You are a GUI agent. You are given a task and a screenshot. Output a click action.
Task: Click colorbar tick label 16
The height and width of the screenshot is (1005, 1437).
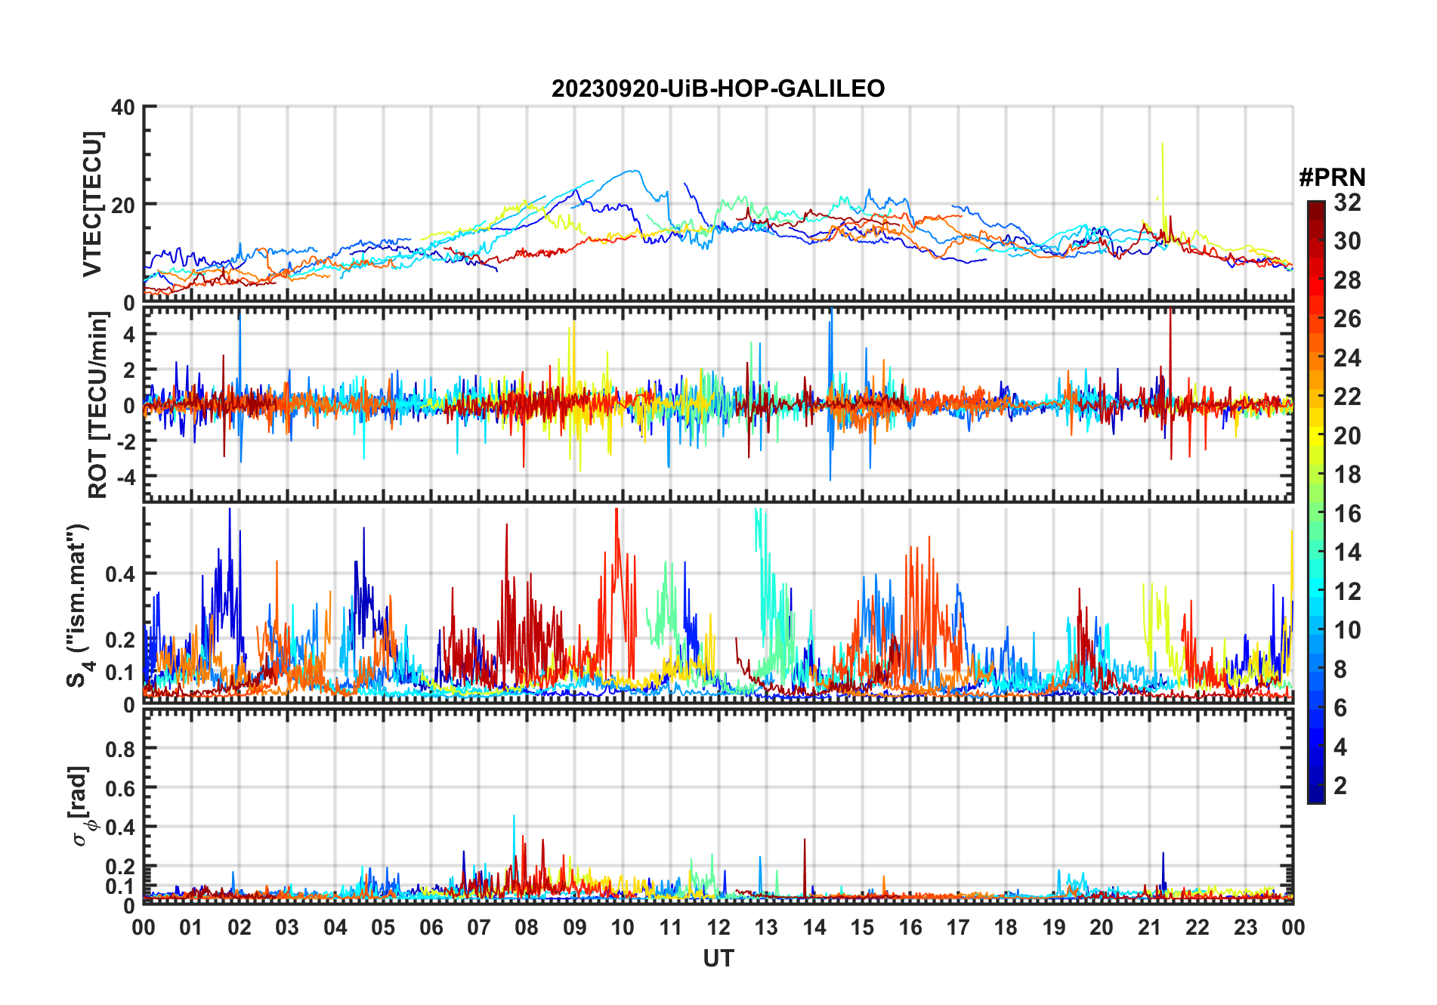[1347, 514]
